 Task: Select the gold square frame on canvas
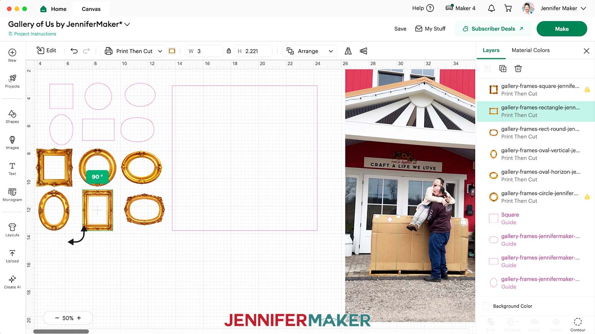pos(54,168)
